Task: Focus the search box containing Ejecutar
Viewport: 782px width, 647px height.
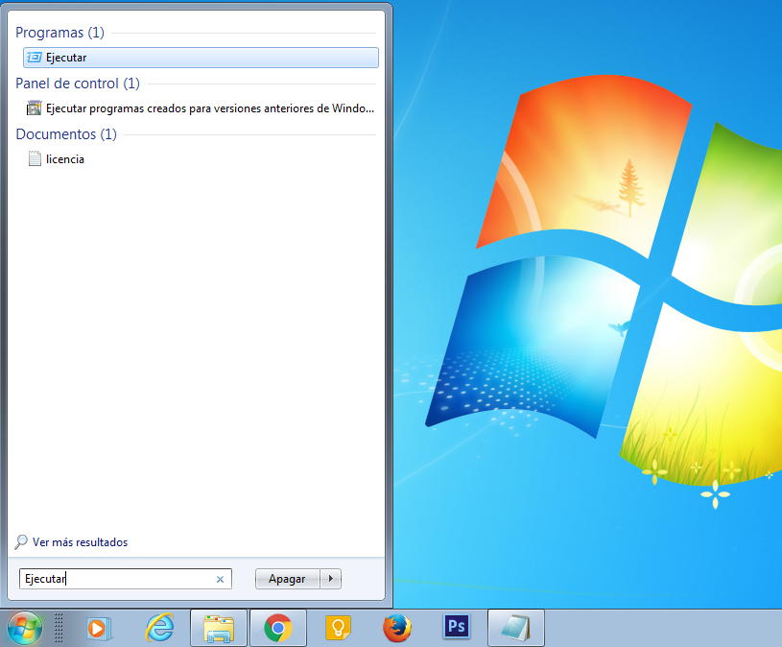Action: coord(126,579)
